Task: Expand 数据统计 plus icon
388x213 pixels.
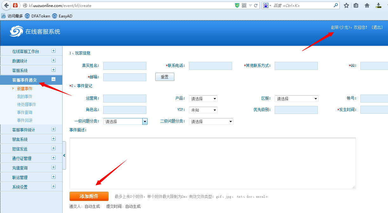Action: [x=53, y=60]
